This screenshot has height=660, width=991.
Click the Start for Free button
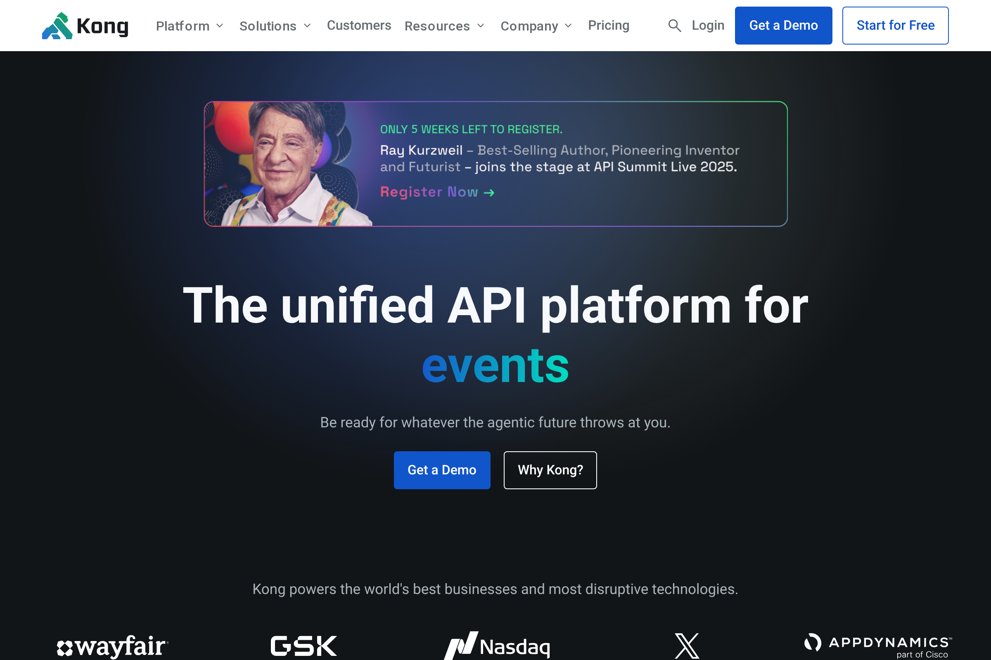click(x=895, y=26)
